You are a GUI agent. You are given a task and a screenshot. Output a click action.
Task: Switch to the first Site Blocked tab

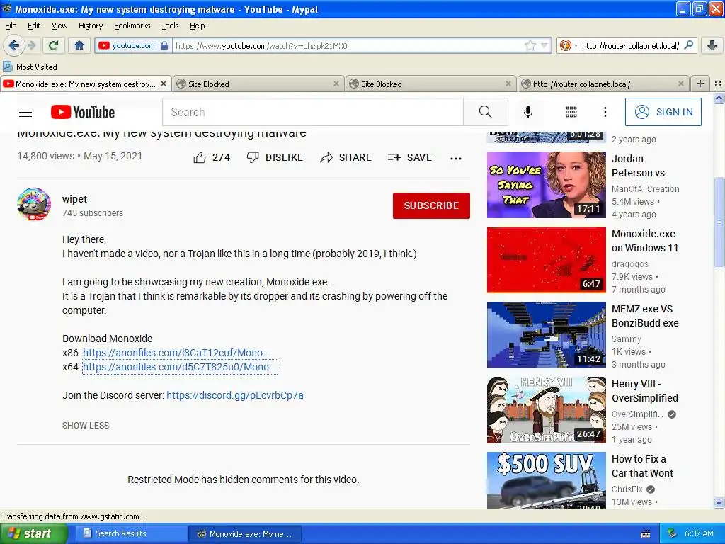(258, 84)
